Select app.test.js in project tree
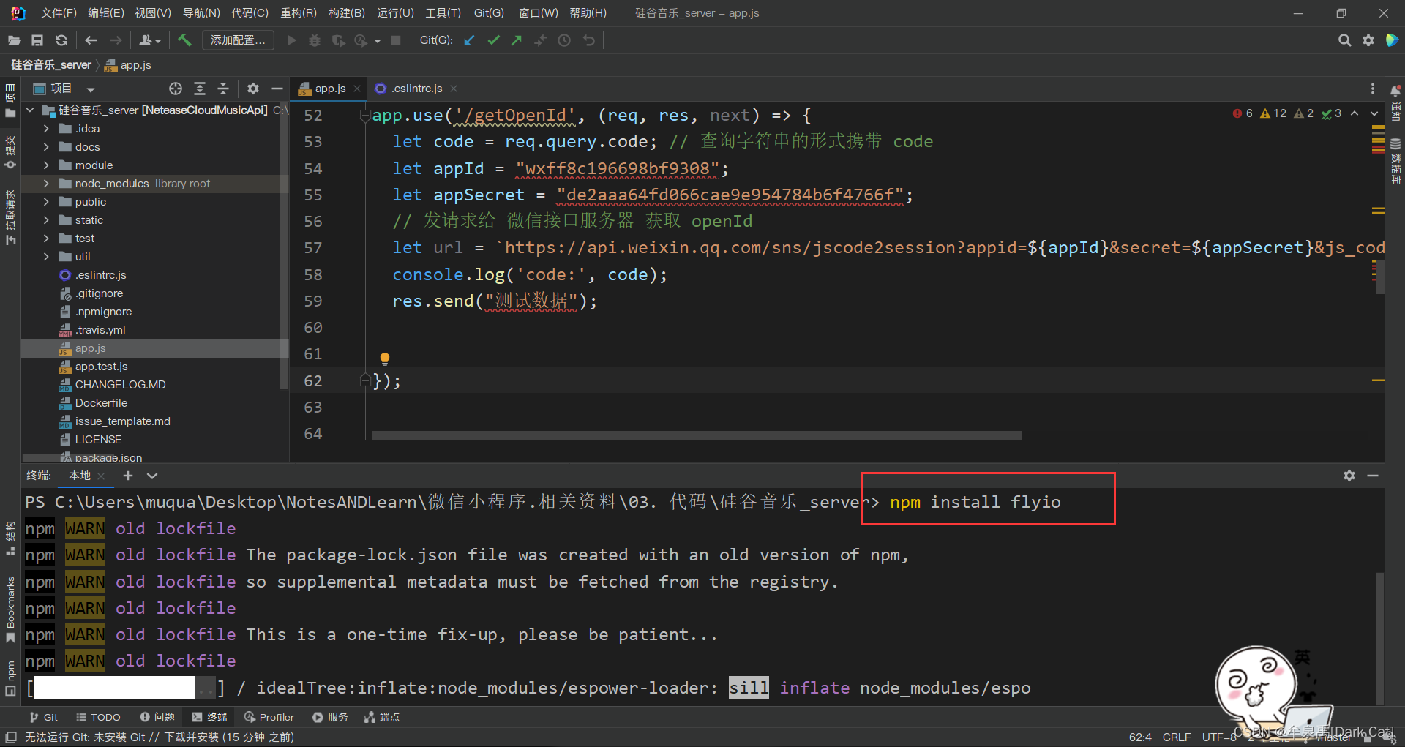Image resolution: width=1405 pixels, height=747 pixels. click(x=101, y=367)
